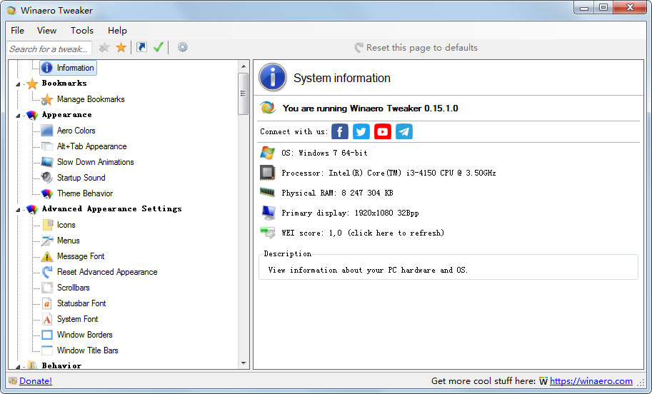Screen dimensions: 652x394
Task: Click the orange star bookmark toolbar icon
Action: [x=121, y=48]
